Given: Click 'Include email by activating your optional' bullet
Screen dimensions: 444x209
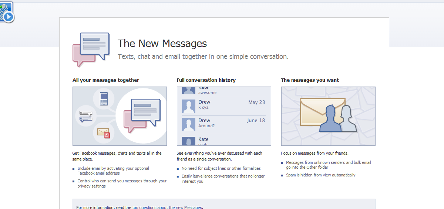Looking at the screenshot, I should pyautogui.click(x=113, y=171).
